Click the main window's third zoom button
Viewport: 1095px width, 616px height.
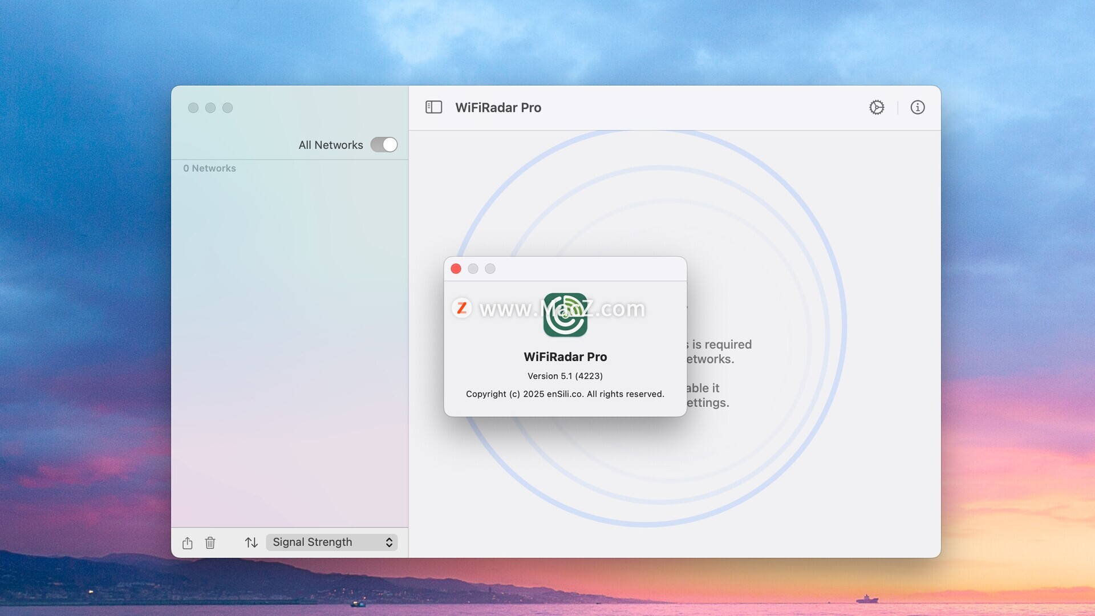click(x=228, y=108)
